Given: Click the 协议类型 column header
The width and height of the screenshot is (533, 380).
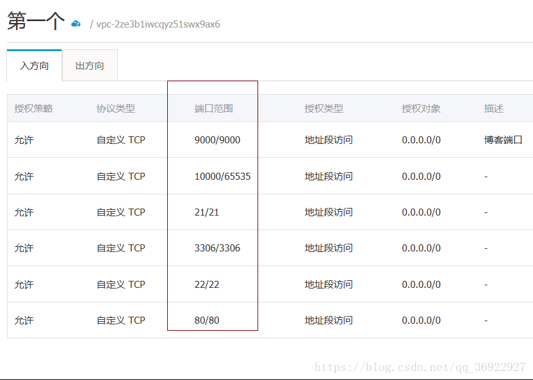Looking at the screenshot, I should click(116, 109).
